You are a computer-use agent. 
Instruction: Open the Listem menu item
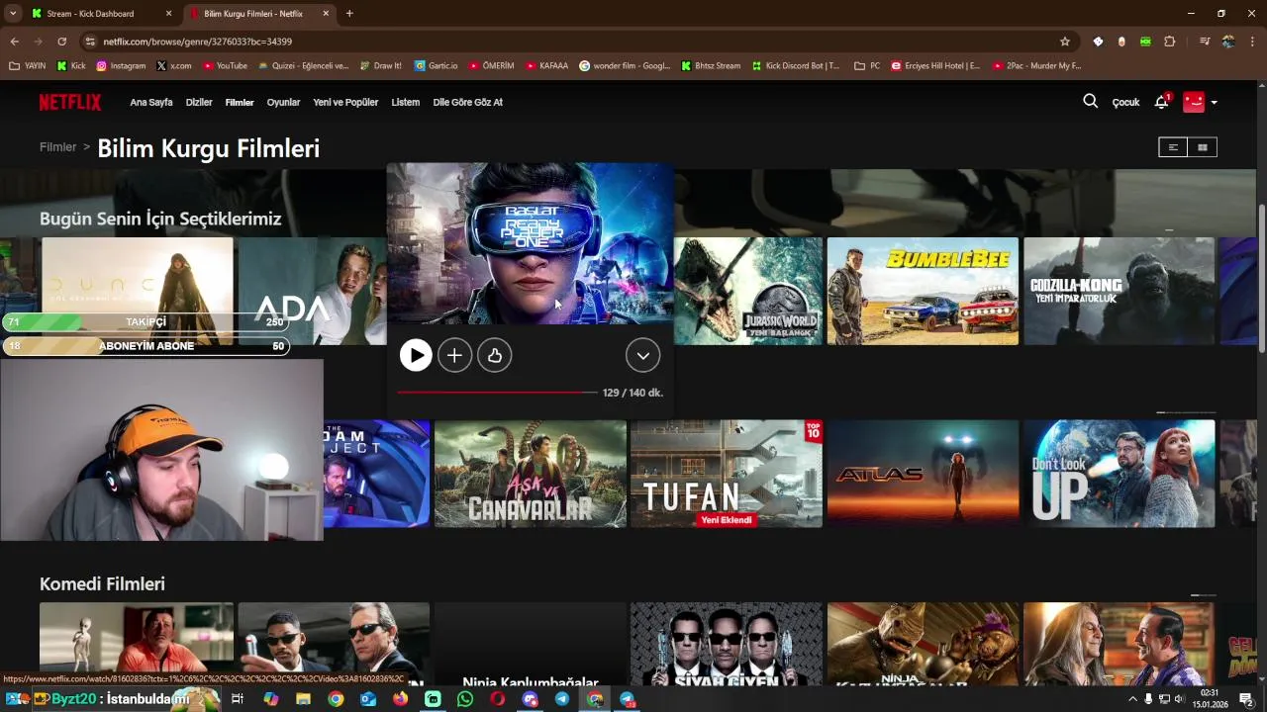[405, 102]
